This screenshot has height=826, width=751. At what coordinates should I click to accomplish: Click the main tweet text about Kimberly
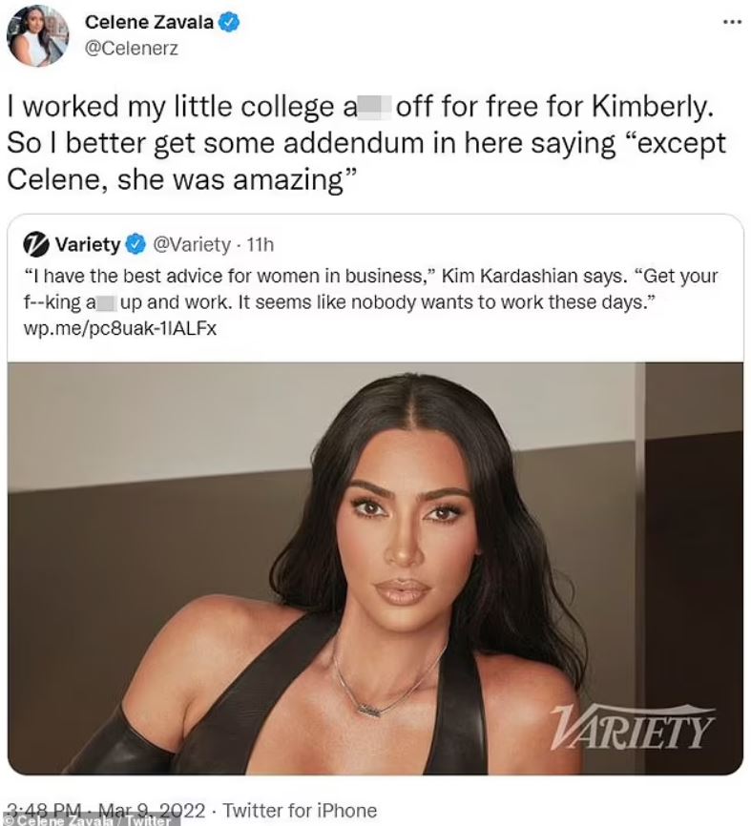[366, 143]
